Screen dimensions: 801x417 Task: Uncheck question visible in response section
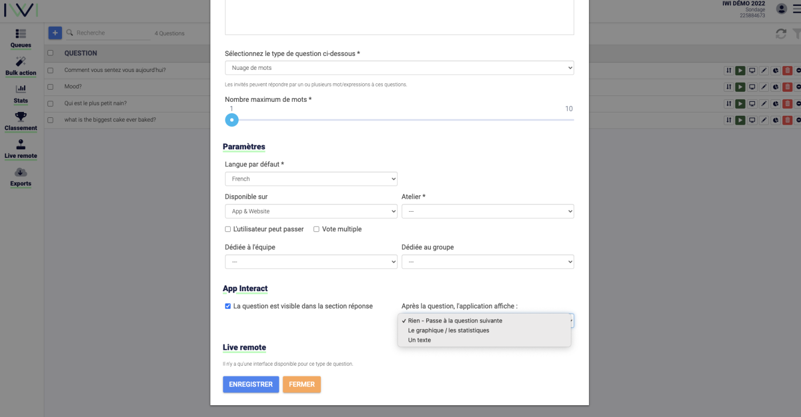tap(228, 306)
